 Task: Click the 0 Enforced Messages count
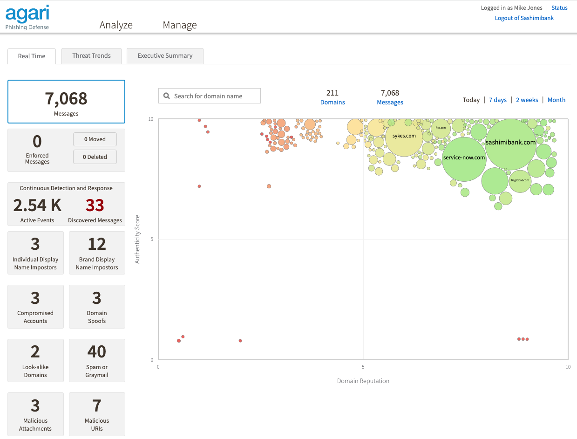(x=37, y=150)
